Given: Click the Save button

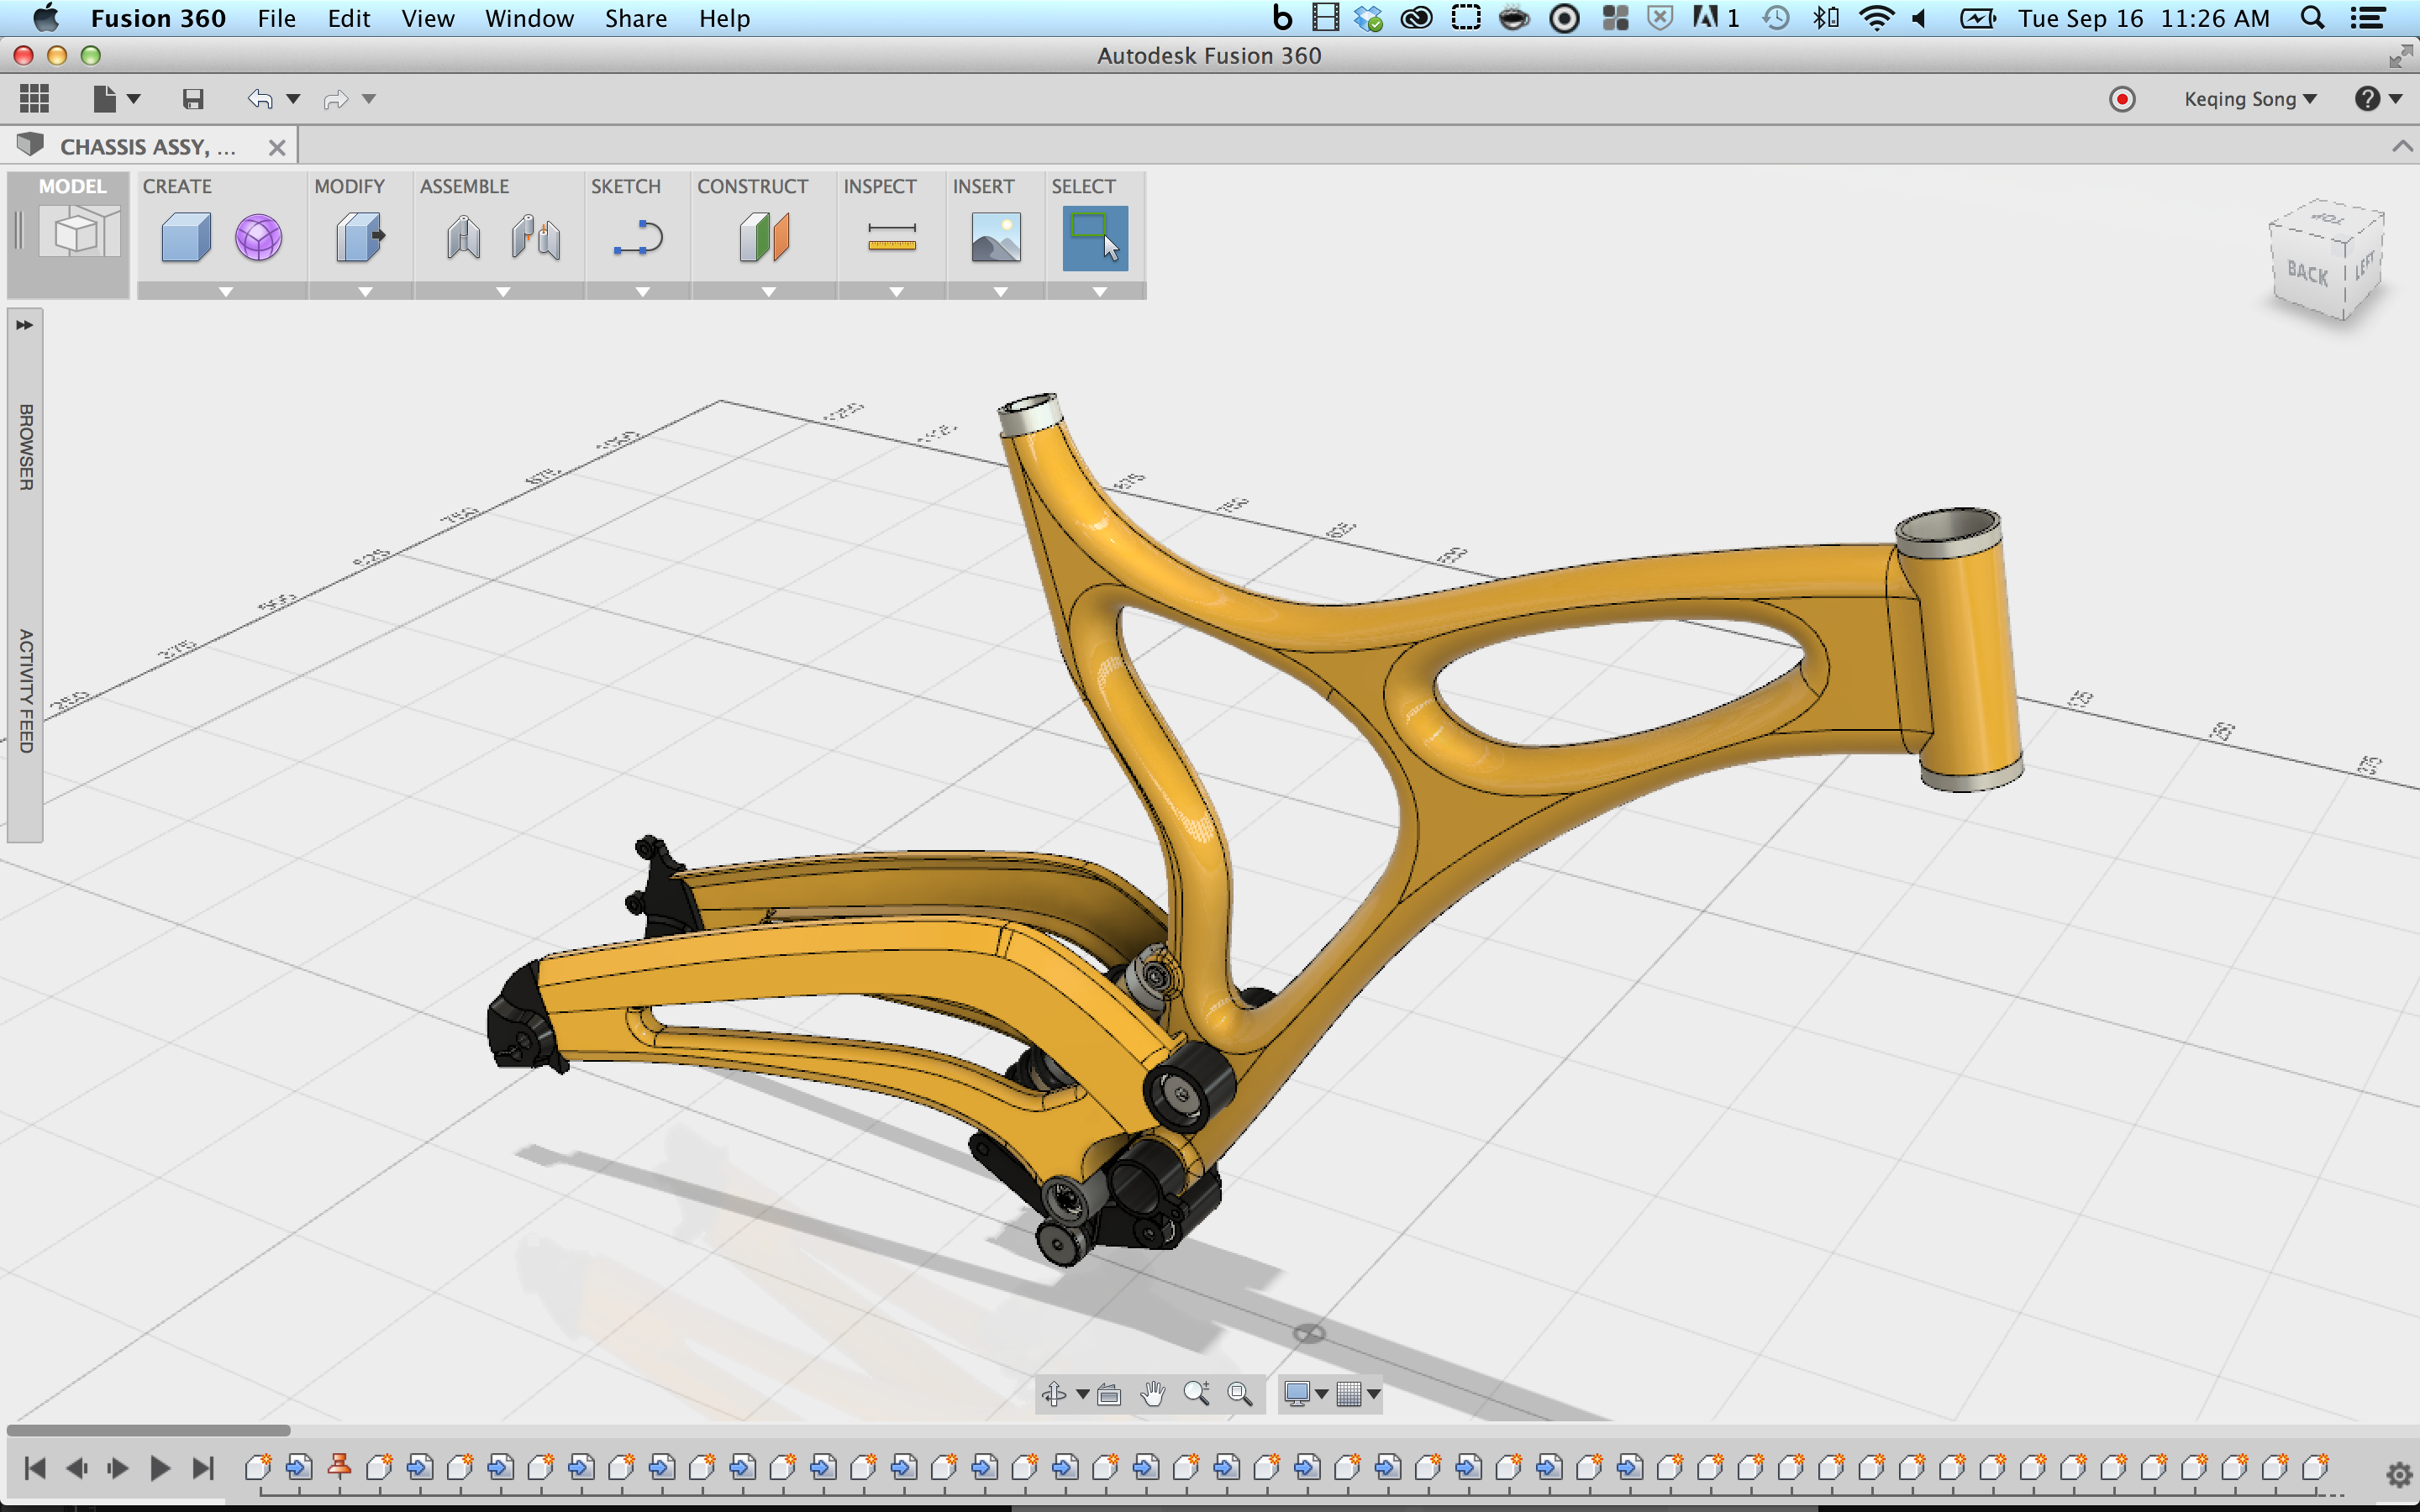Looking at the screenshot, I should (x=193, y=99).
